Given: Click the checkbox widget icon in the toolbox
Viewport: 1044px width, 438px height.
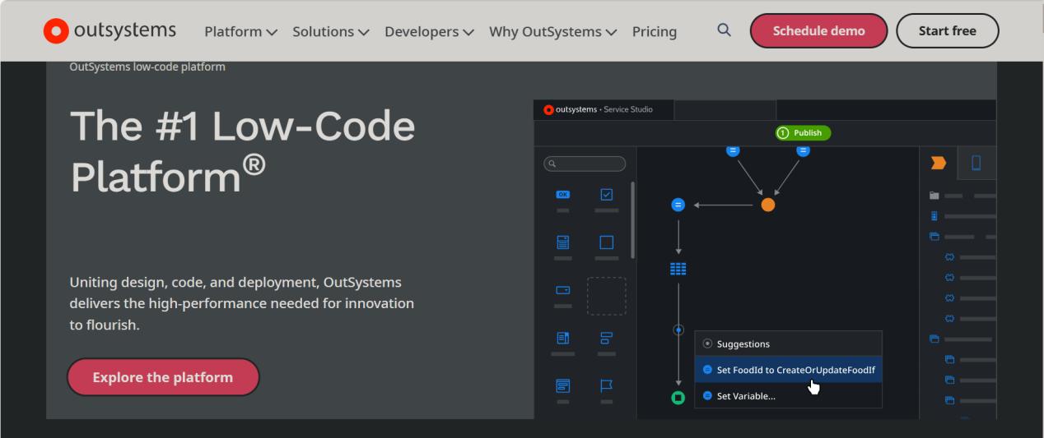Looking at the screenshot, I should pyautogui.click(x=607, y=195).
